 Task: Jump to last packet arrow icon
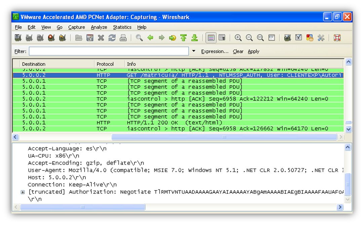pyautogui.click(x=195, y=38)
